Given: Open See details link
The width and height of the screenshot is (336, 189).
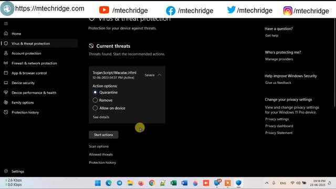Looking at the screenshot, I should [101, 117].
